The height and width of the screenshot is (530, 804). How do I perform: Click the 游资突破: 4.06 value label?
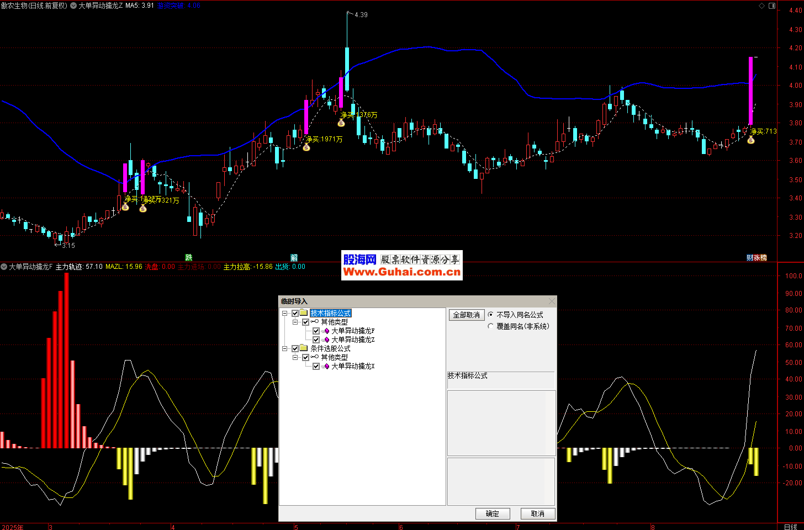pyautogui.click(x=179, y=6)
